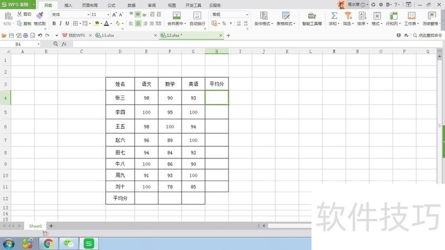This screenshot has width=445, height=250.
Task: Open the font color dropdown arrow
Action: click(x=111, y=23)
